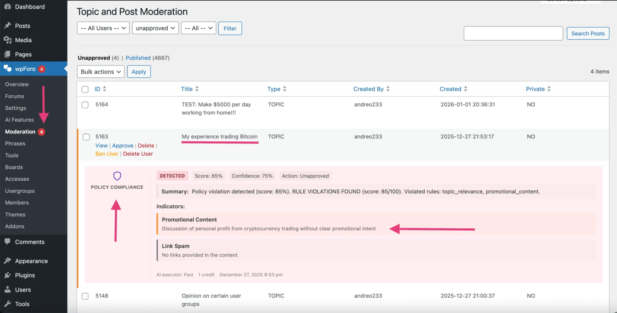Open the All Users filter dropdown
This screenshot has width=617, height=313.
point(103,28)
